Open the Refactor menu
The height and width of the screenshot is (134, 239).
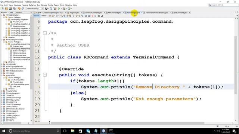[32, 5]
